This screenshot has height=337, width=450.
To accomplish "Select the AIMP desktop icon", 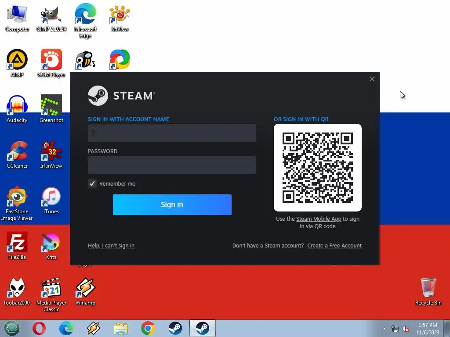I will tap(17, 63).
